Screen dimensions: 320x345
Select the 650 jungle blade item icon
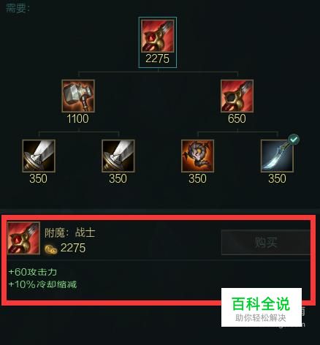click(237, 96)
